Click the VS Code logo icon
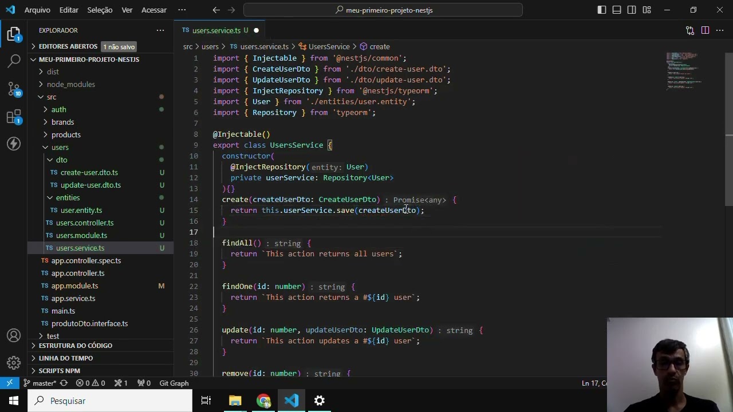733x412 pixels. pyautogui.click(x=10, y=10)
